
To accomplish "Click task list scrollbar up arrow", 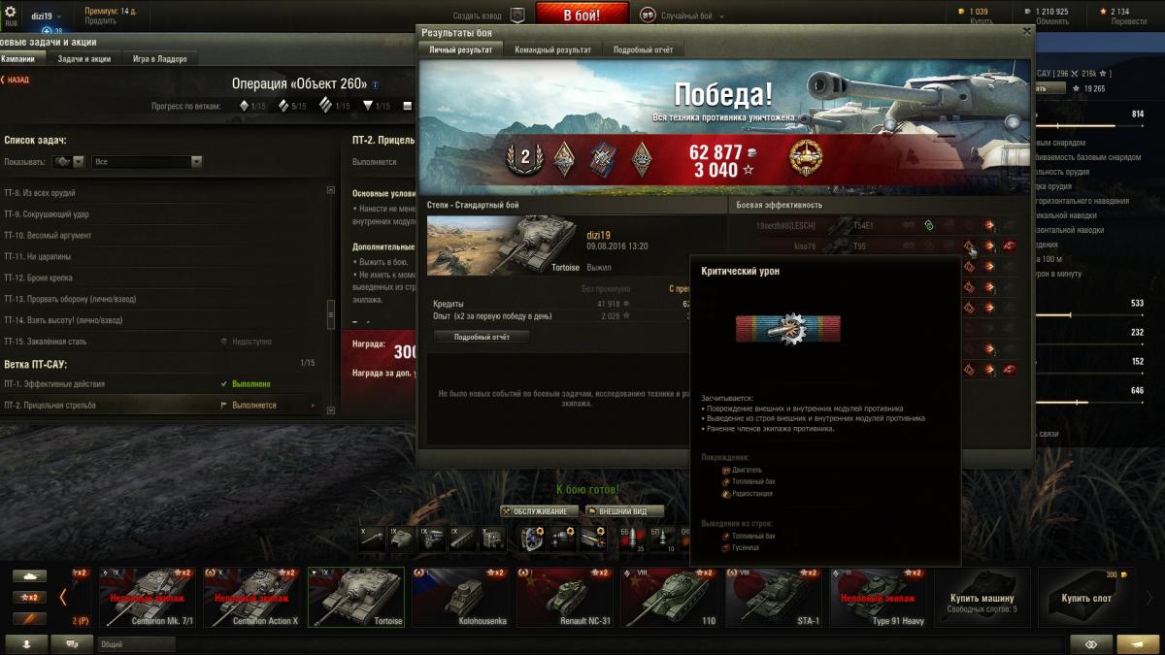I will click(x=331, y=188).
